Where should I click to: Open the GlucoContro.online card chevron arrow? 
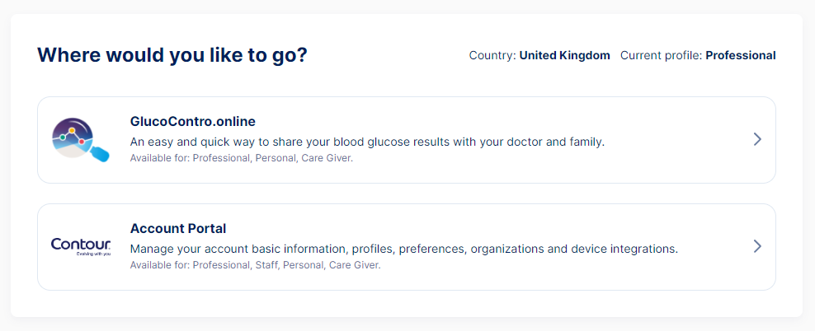(757, 139)
